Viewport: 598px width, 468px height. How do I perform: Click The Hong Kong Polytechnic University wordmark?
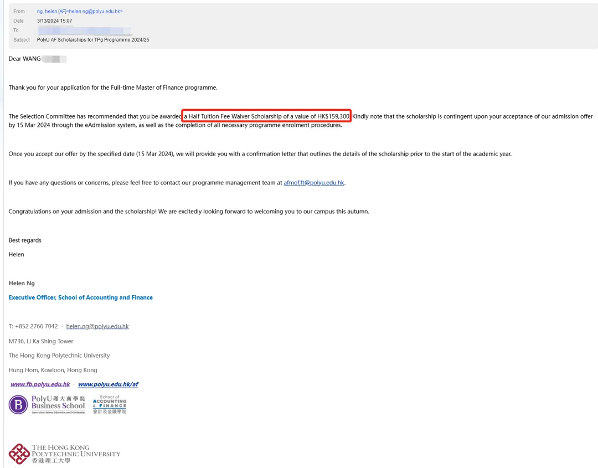point(76,454)
